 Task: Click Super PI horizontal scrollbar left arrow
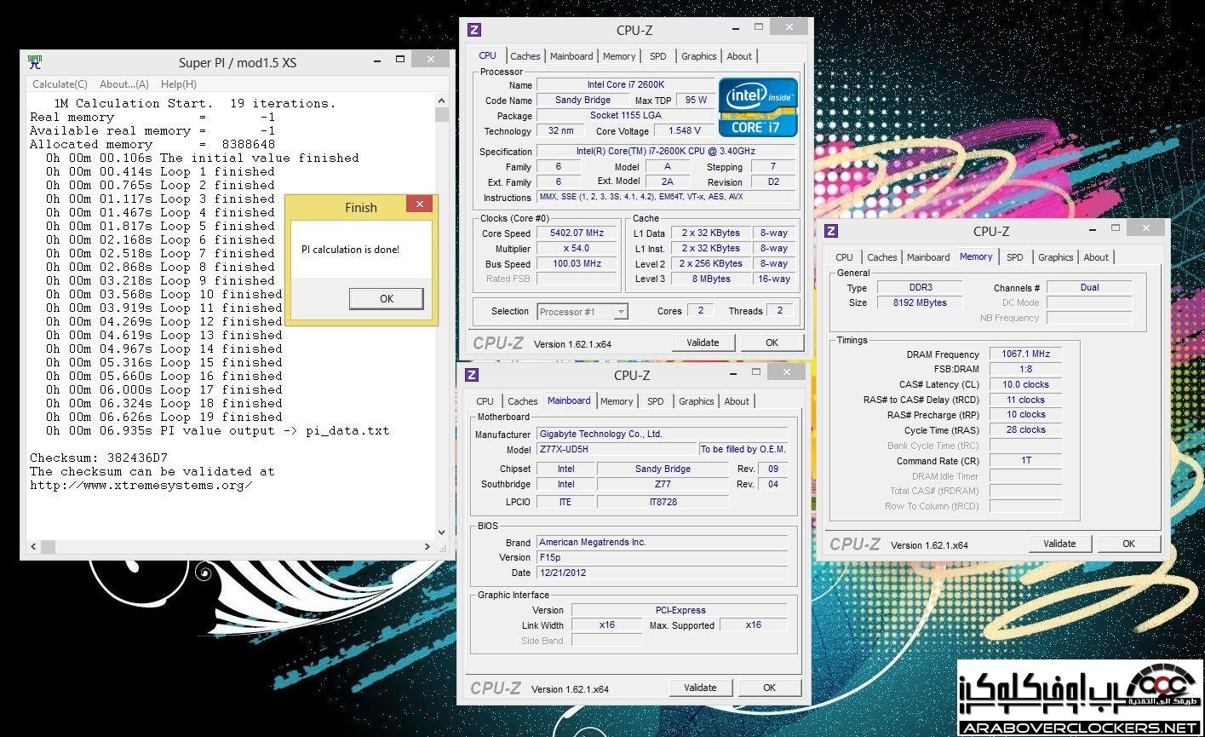[34, 547]
